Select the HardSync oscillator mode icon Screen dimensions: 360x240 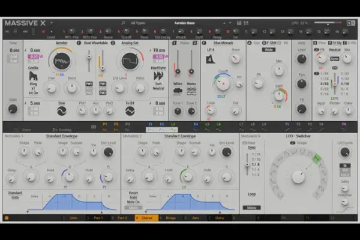point(159,75)
